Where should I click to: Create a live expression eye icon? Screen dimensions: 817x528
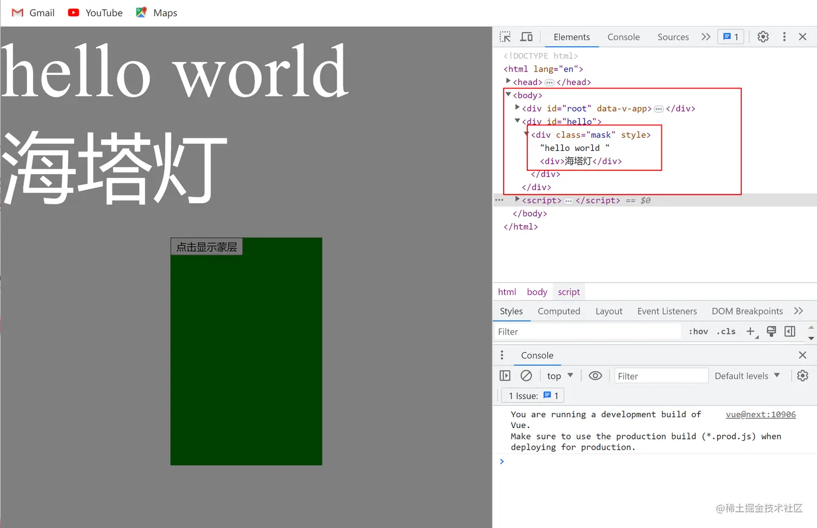coord(595,376)
